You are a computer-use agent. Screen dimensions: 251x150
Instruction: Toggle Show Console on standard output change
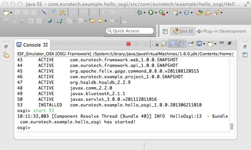(172, 43)
